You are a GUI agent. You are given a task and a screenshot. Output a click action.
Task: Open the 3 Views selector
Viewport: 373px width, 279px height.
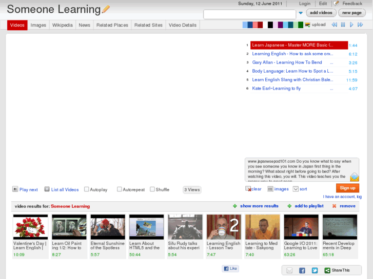tap(192, 190)
